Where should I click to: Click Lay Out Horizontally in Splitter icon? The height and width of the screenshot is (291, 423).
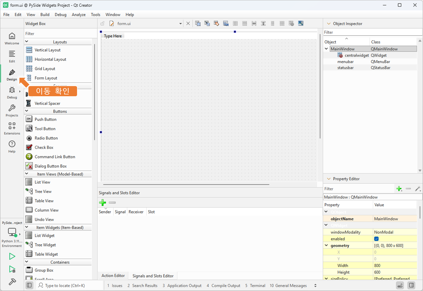pos(254,23)
